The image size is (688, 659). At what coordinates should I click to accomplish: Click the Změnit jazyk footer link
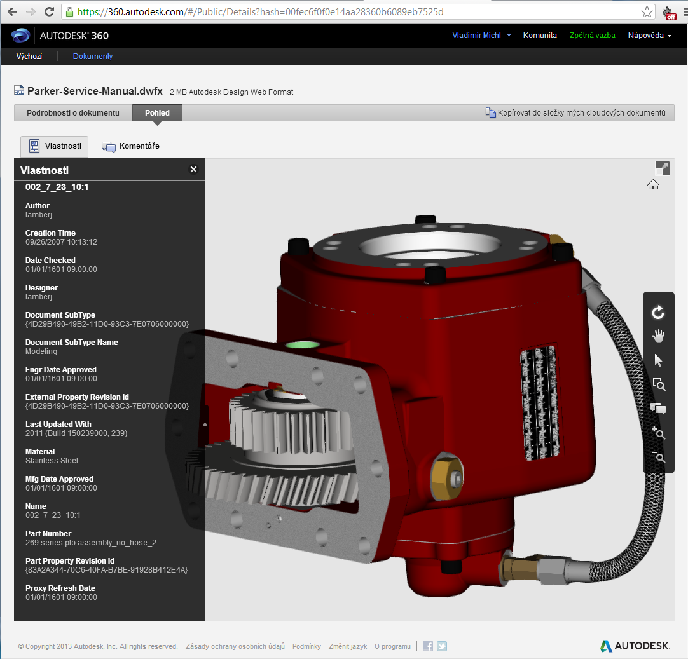[x=348, y=646]
